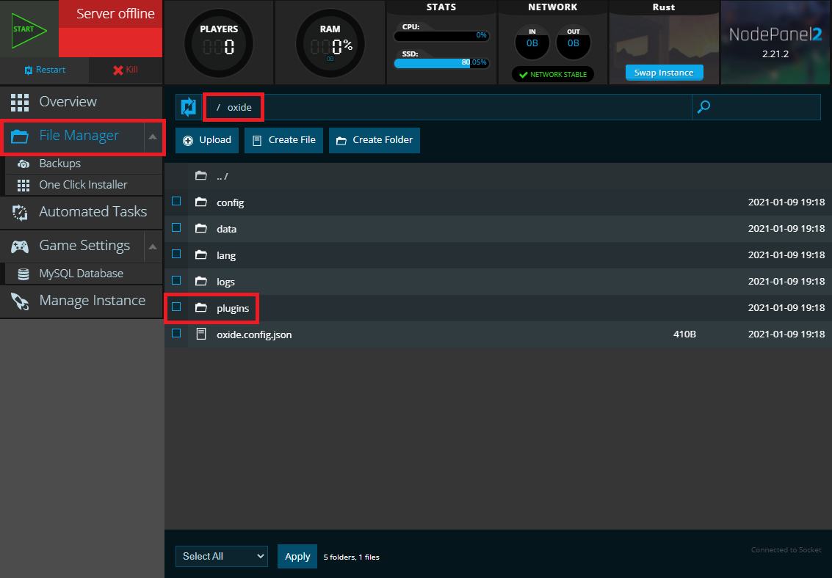Viewport: 832px width, 578px height.
Task: Click the data folder icon
Action: click(x=201, y=228)
